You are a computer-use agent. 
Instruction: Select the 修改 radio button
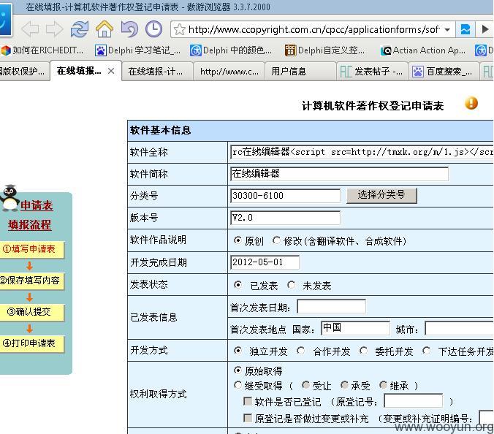click(x=276, y=240)
